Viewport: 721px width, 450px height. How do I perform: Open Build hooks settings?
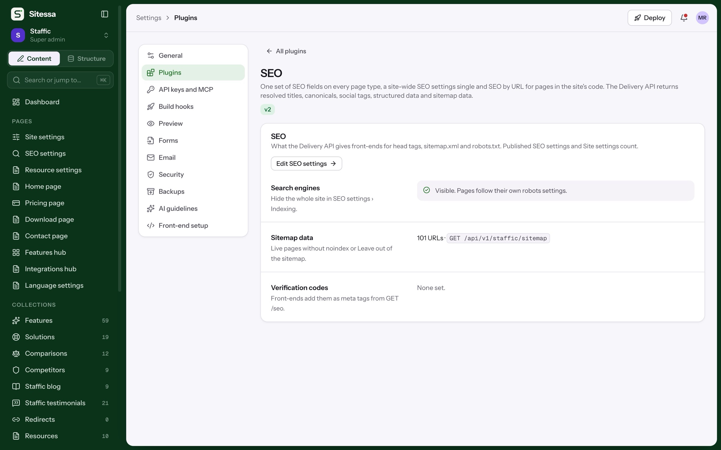[x=193, y=106]
